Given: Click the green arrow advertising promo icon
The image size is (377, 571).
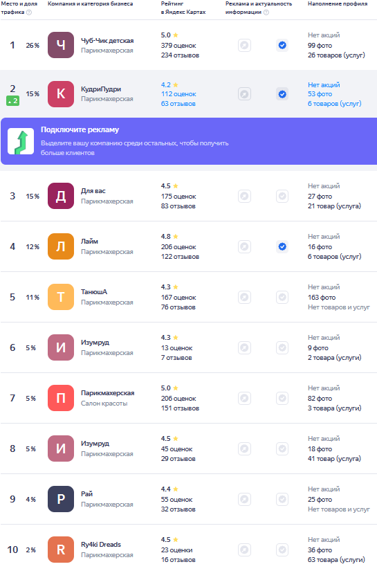Looking at the screenshot, I should pos(21,141).
